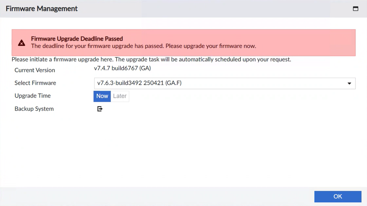Image resolution: width=367 pixels, height=206 pixels.
Task: Open the Select Firmware combo box
Action: pyautogui.click(x=224, y=83)
